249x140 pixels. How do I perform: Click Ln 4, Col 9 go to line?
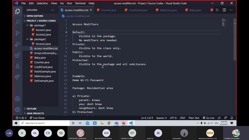coord(147,118)
